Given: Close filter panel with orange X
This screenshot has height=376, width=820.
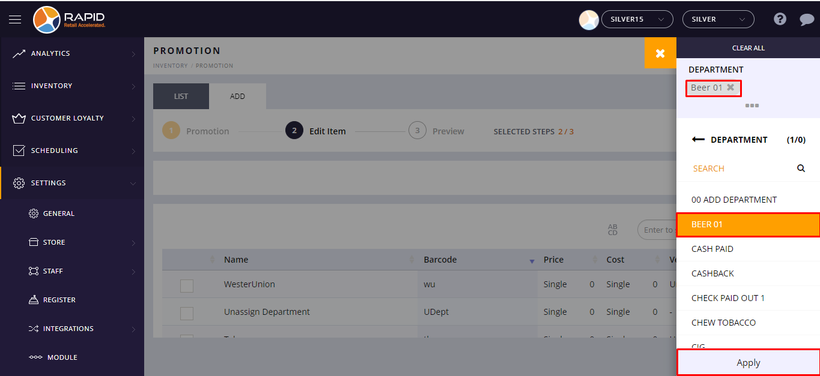Looking at the screenshot, I should coord(660,53).
